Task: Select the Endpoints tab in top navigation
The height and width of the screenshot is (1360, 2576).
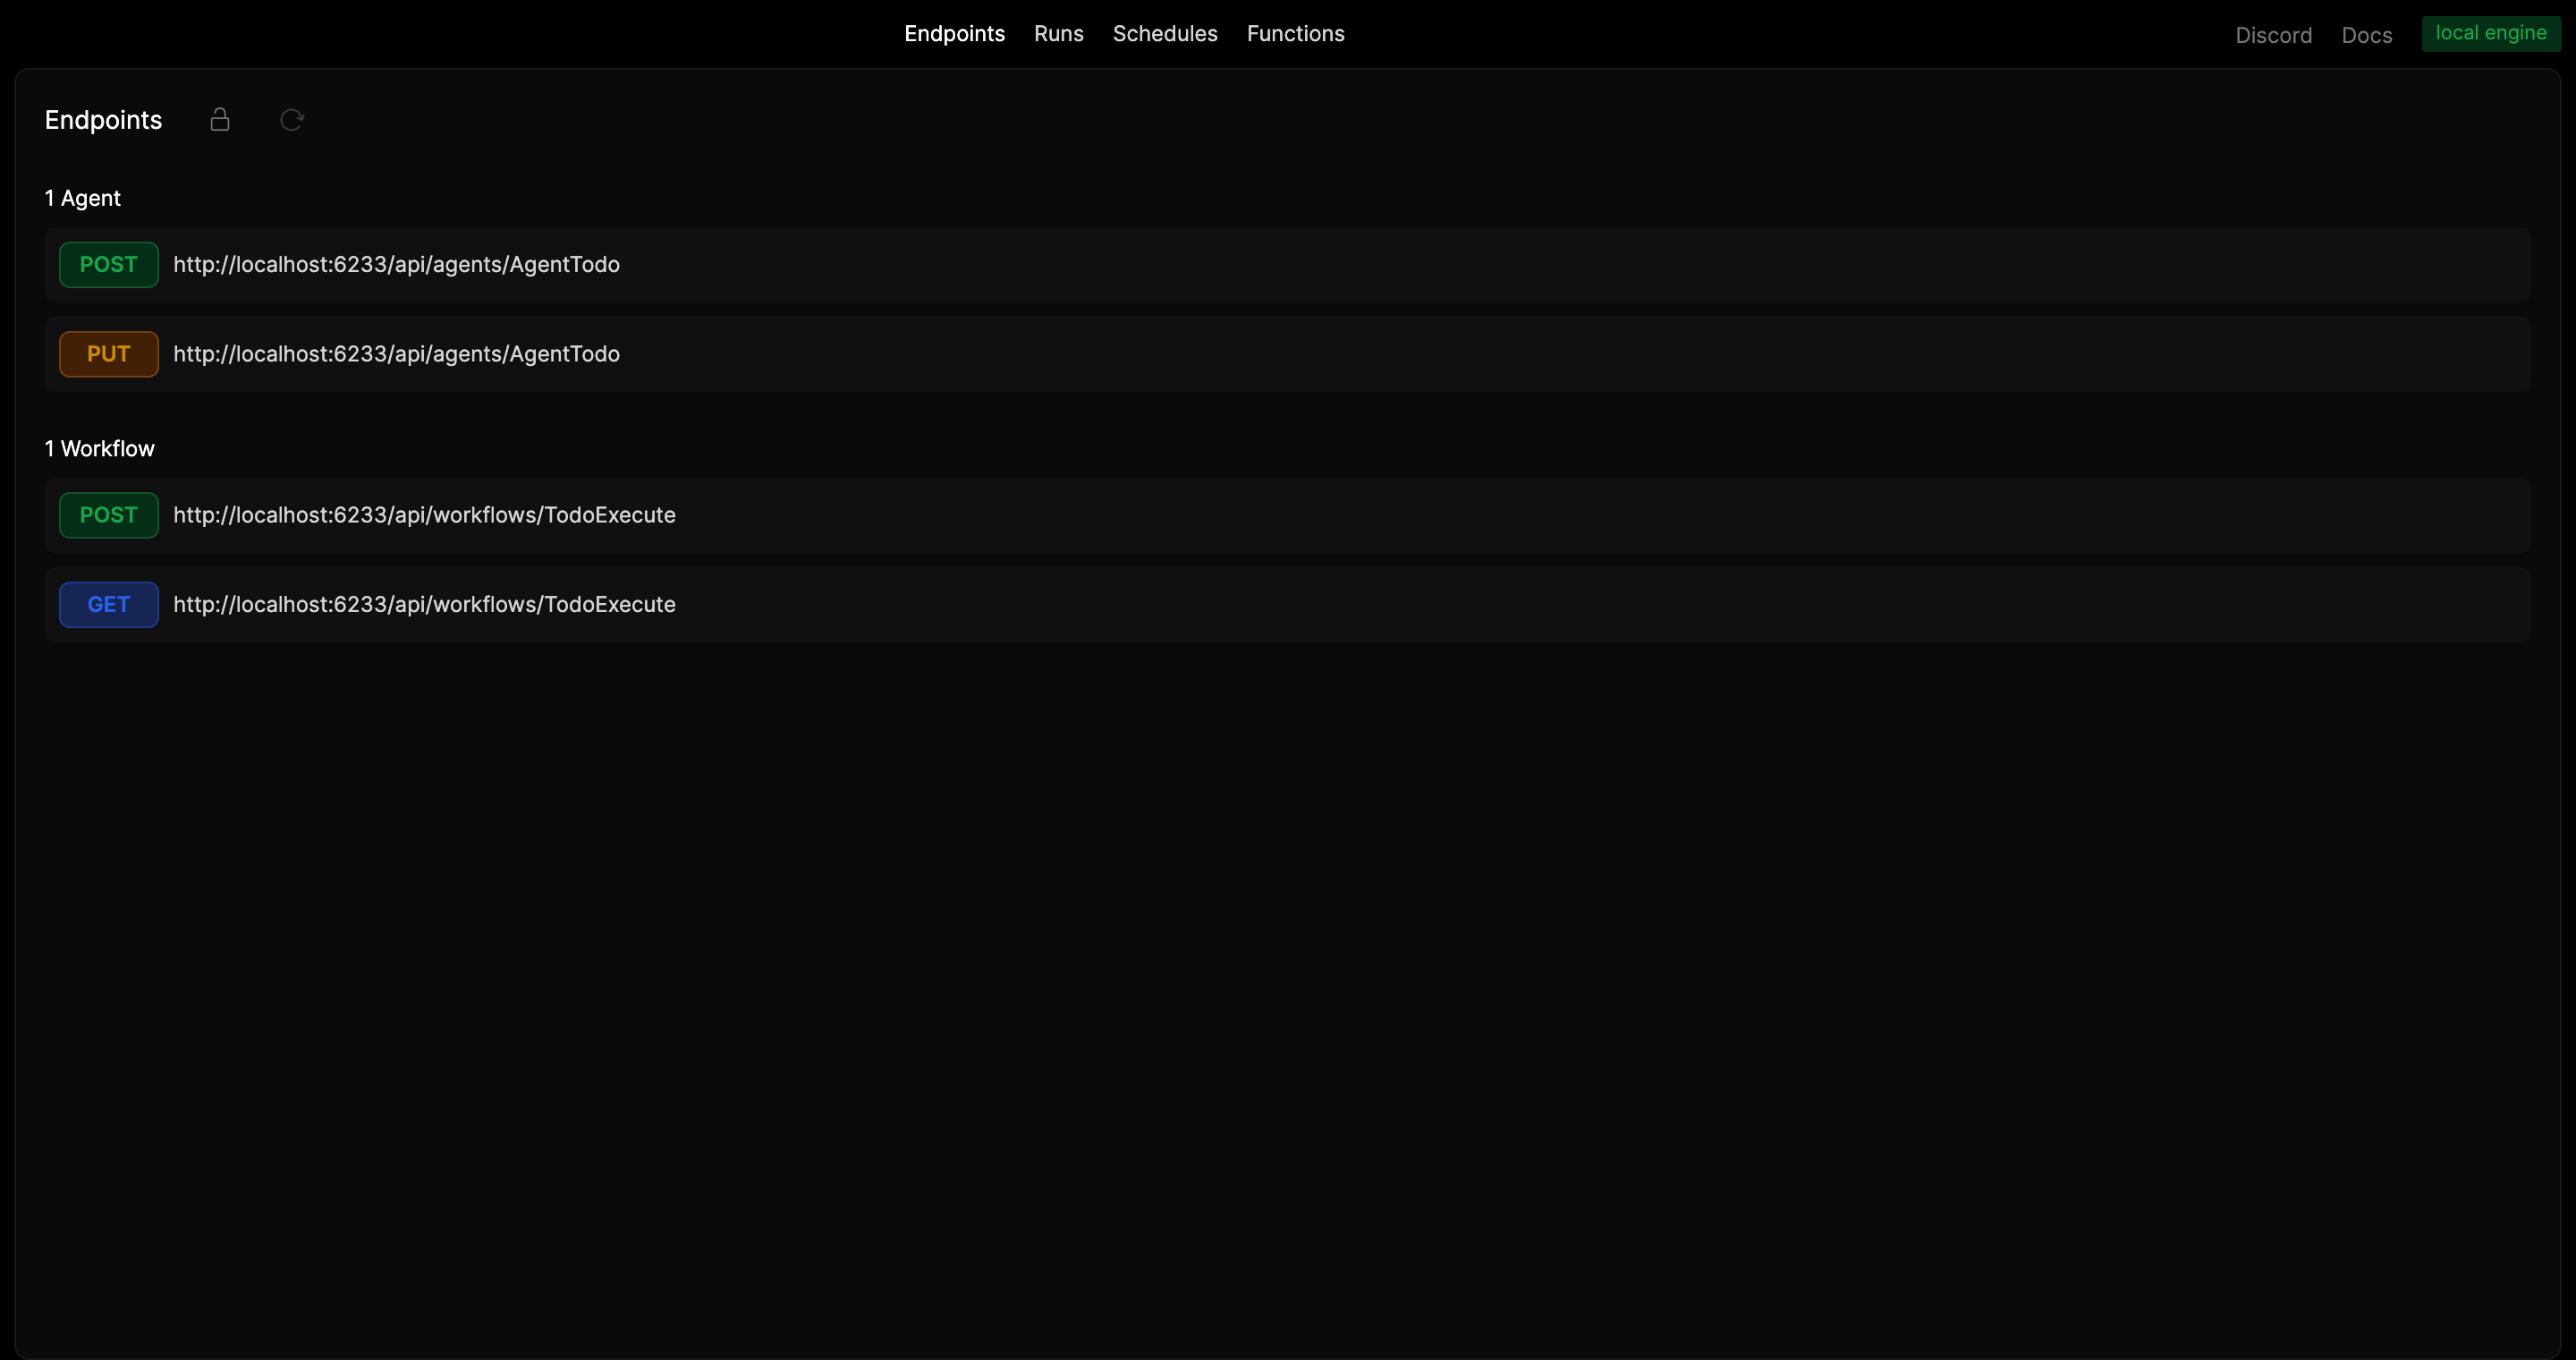Action: [954, 34]
